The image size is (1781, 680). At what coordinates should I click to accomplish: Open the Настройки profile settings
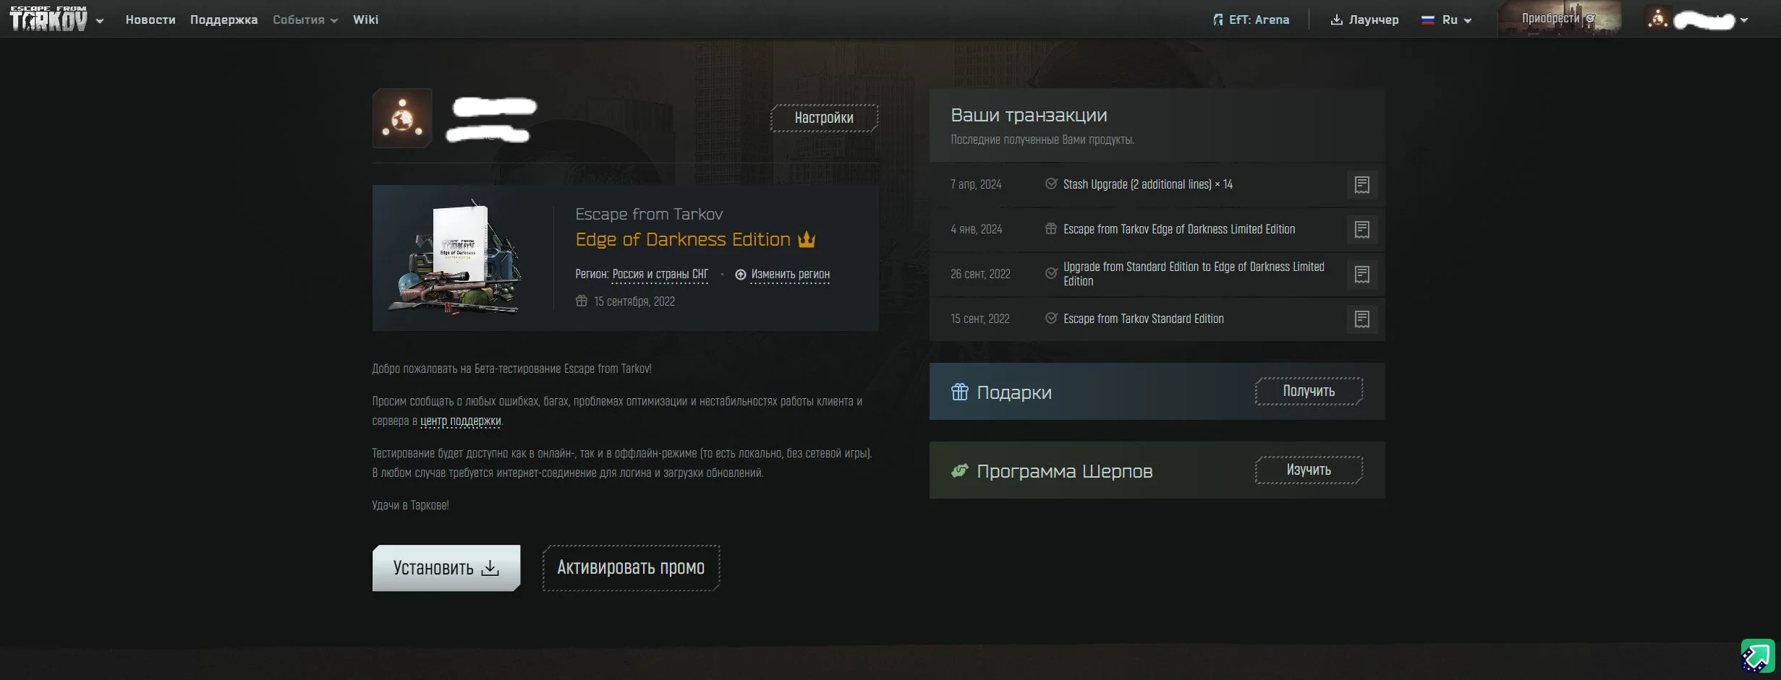point(824,118)
